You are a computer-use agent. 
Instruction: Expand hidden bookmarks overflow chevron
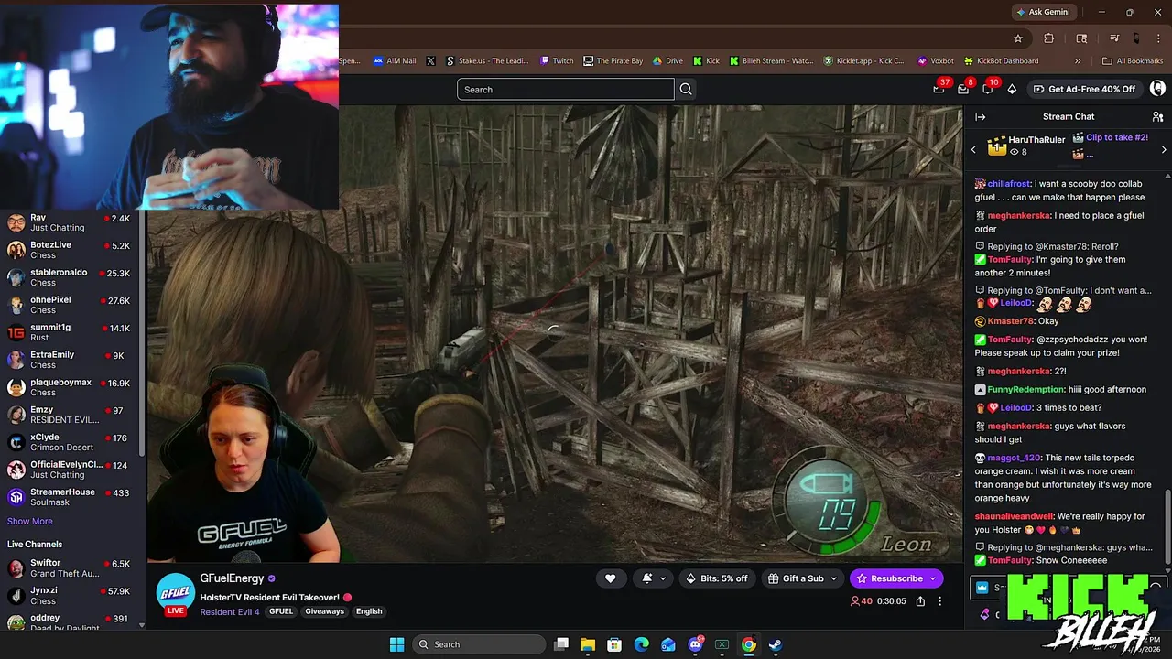(x=1078, y=61)
